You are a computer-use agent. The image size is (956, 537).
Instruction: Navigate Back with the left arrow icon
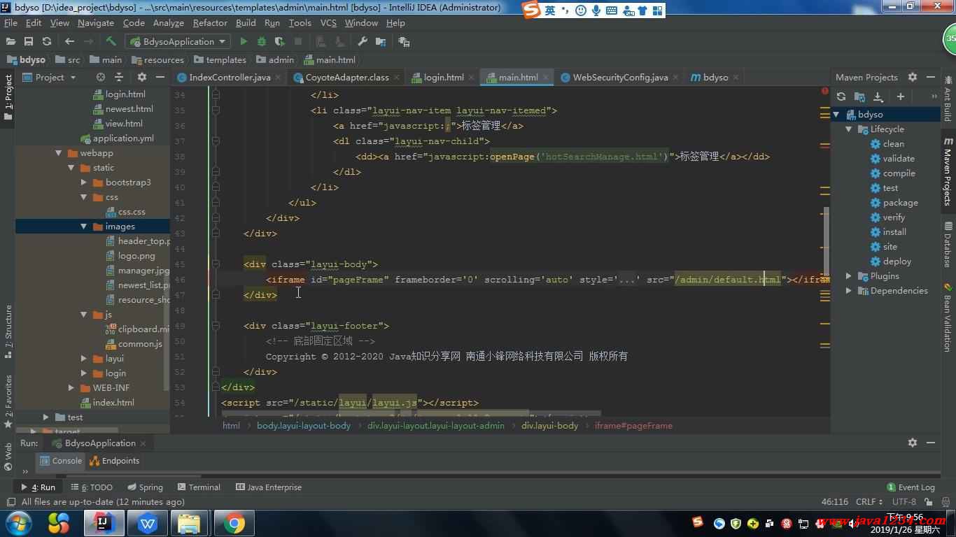[69, 41]
